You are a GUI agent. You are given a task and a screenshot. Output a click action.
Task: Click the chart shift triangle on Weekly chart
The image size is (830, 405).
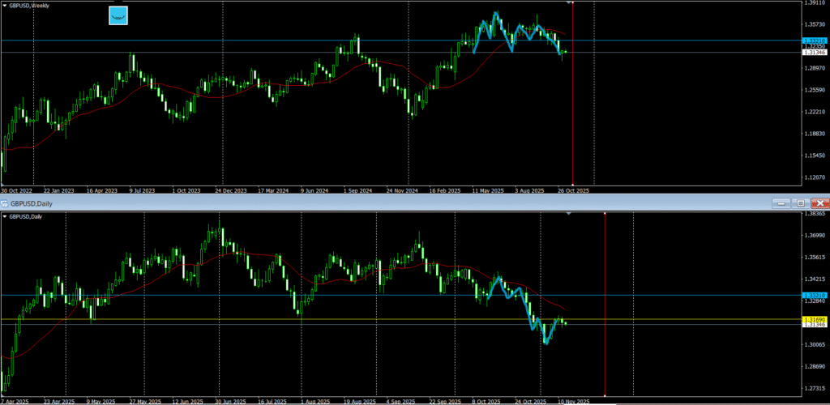[568, 3]
